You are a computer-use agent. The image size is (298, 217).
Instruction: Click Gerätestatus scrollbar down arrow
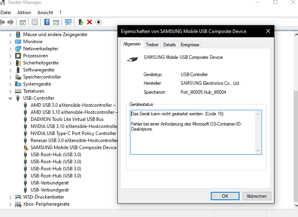(x=258, y=151)
